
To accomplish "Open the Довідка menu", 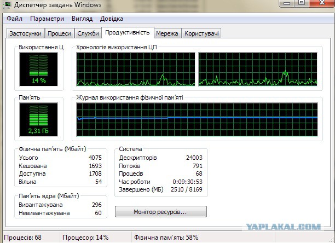I will click(112, 19).
